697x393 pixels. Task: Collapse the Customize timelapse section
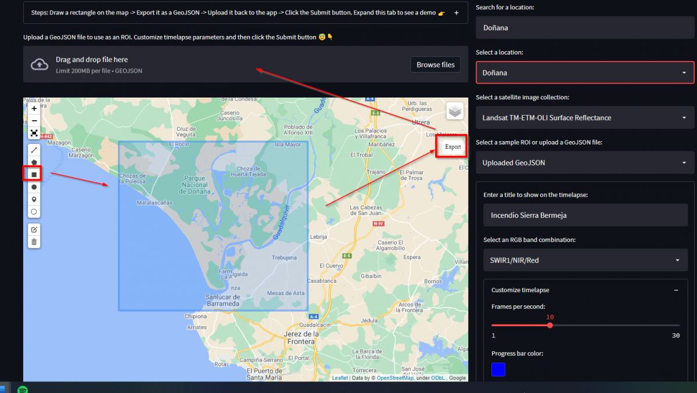pos(676,290)
